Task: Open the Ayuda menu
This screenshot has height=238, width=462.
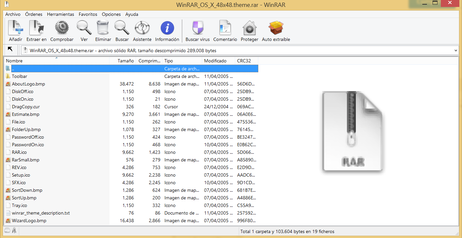Action: 132,14
